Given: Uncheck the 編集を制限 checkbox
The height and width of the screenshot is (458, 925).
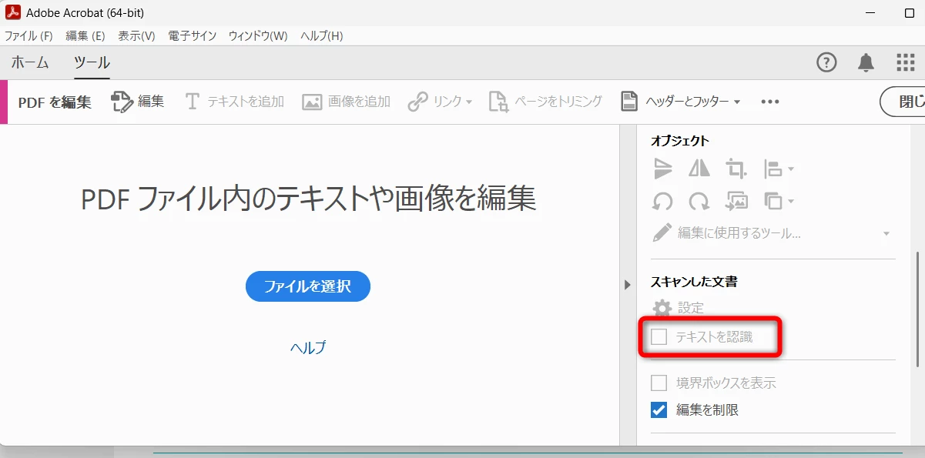Looking at the screenshot, I should click(x=659, y=410).
